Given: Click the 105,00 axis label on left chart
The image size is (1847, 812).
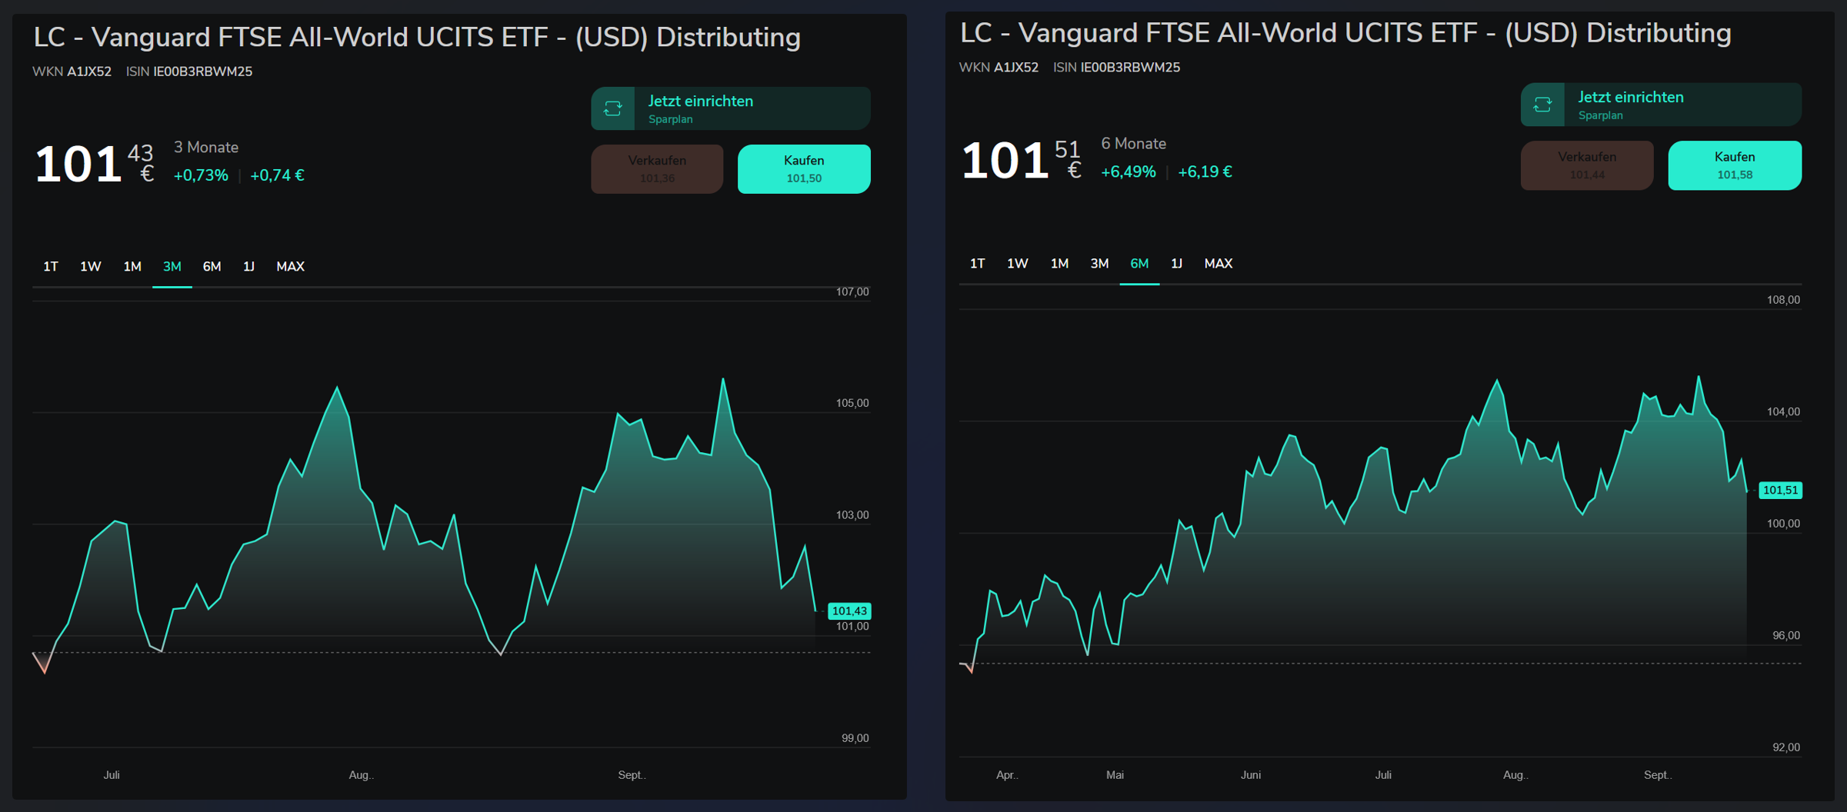Looking at the screenshot, I should [x=852, y=404].
